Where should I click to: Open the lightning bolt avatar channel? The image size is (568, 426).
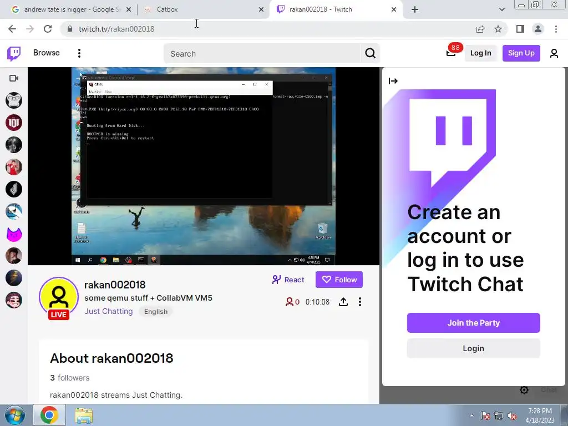click(x=14, y=278)
